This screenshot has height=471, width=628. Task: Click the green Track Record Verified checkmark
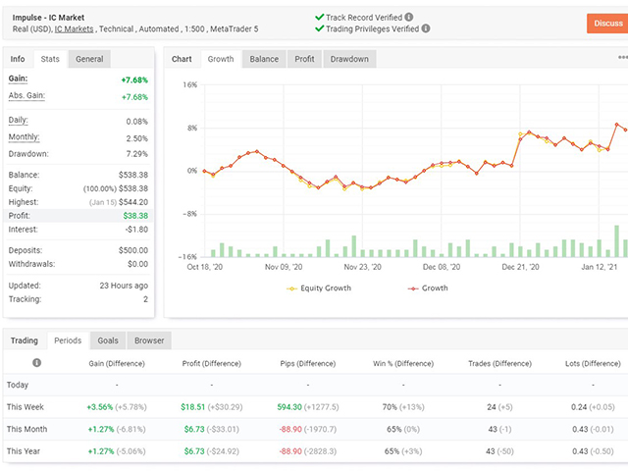pos(319,18)
